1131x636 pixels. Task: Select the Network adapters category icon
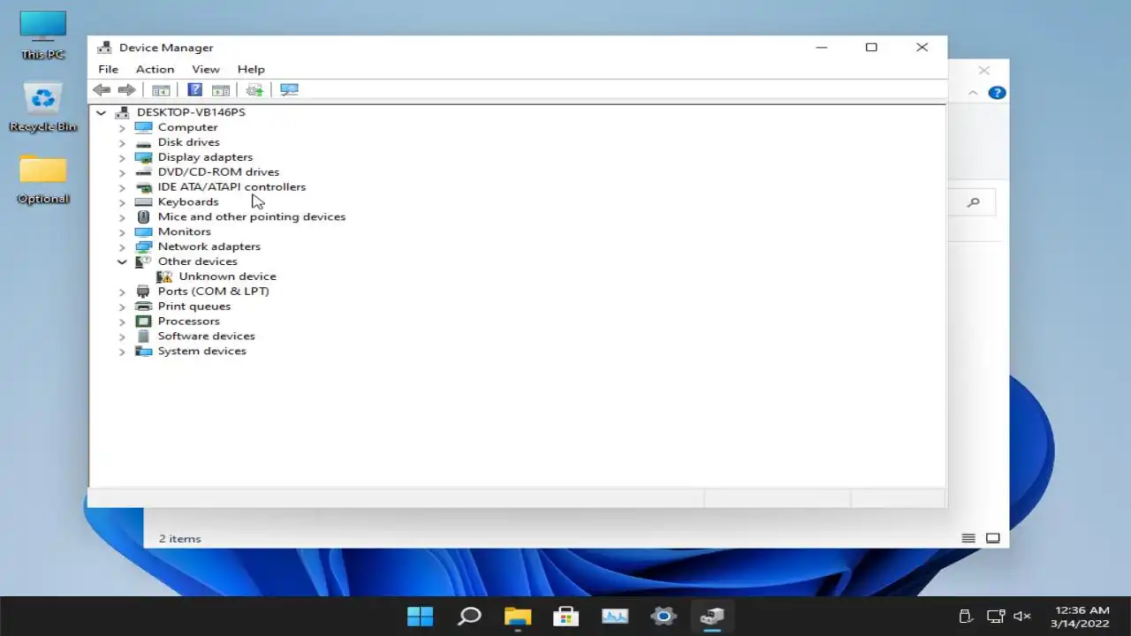[x=143, y=246]
